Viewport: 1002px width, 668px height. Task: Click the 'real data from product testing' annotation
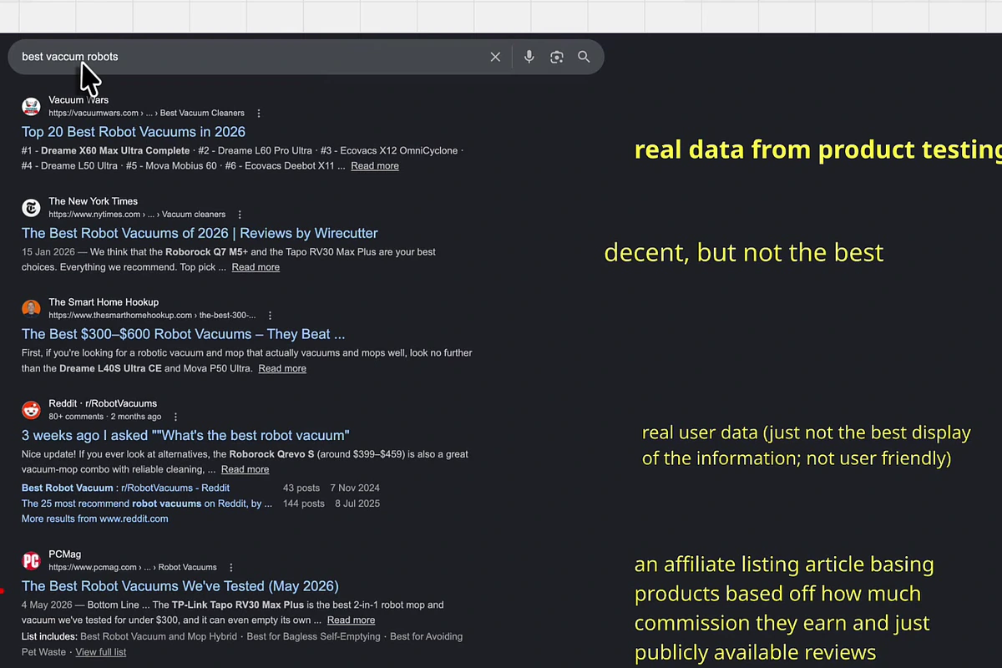(x=818, y=149)
